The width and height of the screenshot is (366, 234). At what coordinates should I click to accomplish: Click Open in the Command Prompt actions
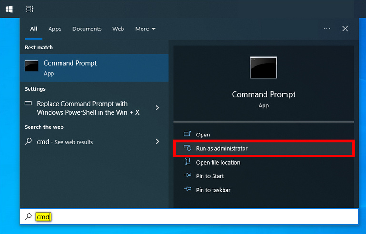click(264, 135)
